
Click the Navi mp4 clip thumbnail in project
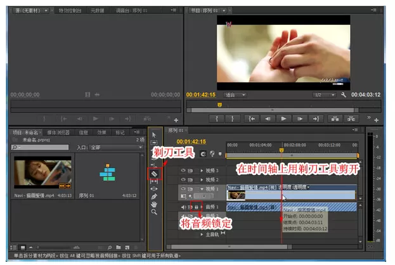tap(43, 172)
